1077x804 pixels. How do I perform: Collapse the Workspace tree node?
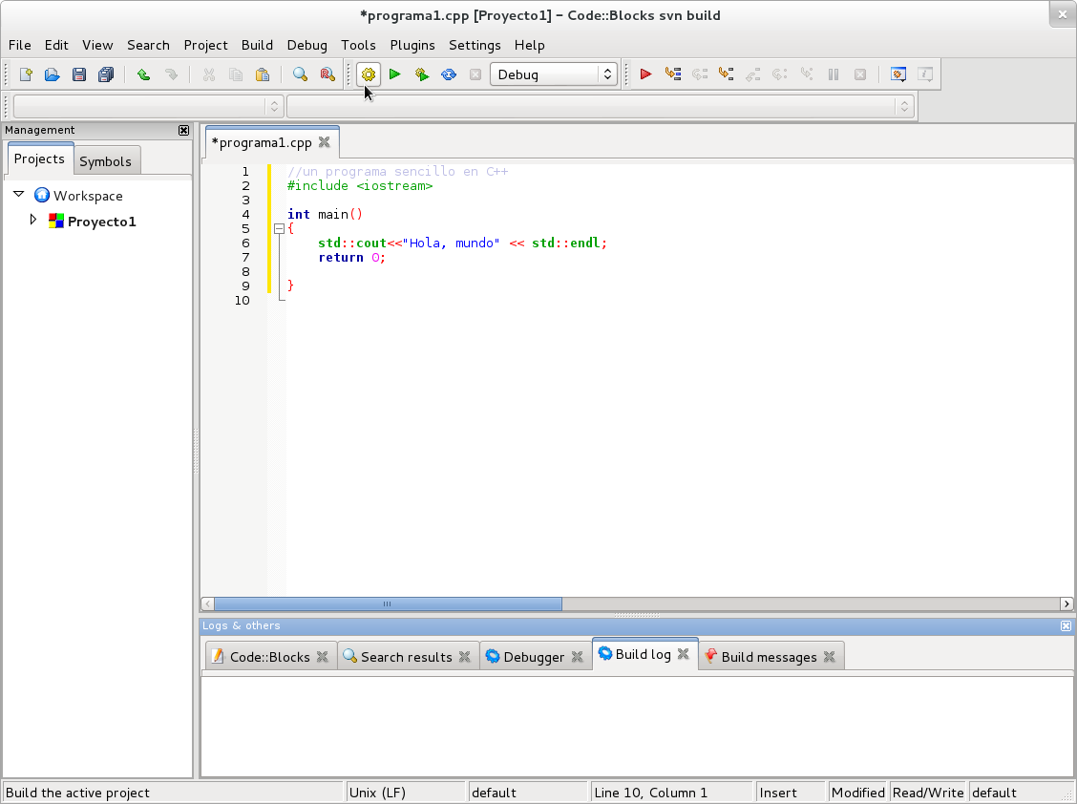(x=18, y=195)
